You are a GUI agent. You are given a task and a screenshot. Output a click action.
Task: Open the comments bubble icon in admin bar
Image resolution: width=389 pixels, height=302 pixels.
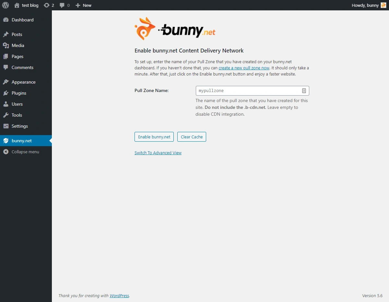click(x=62, y=5)
